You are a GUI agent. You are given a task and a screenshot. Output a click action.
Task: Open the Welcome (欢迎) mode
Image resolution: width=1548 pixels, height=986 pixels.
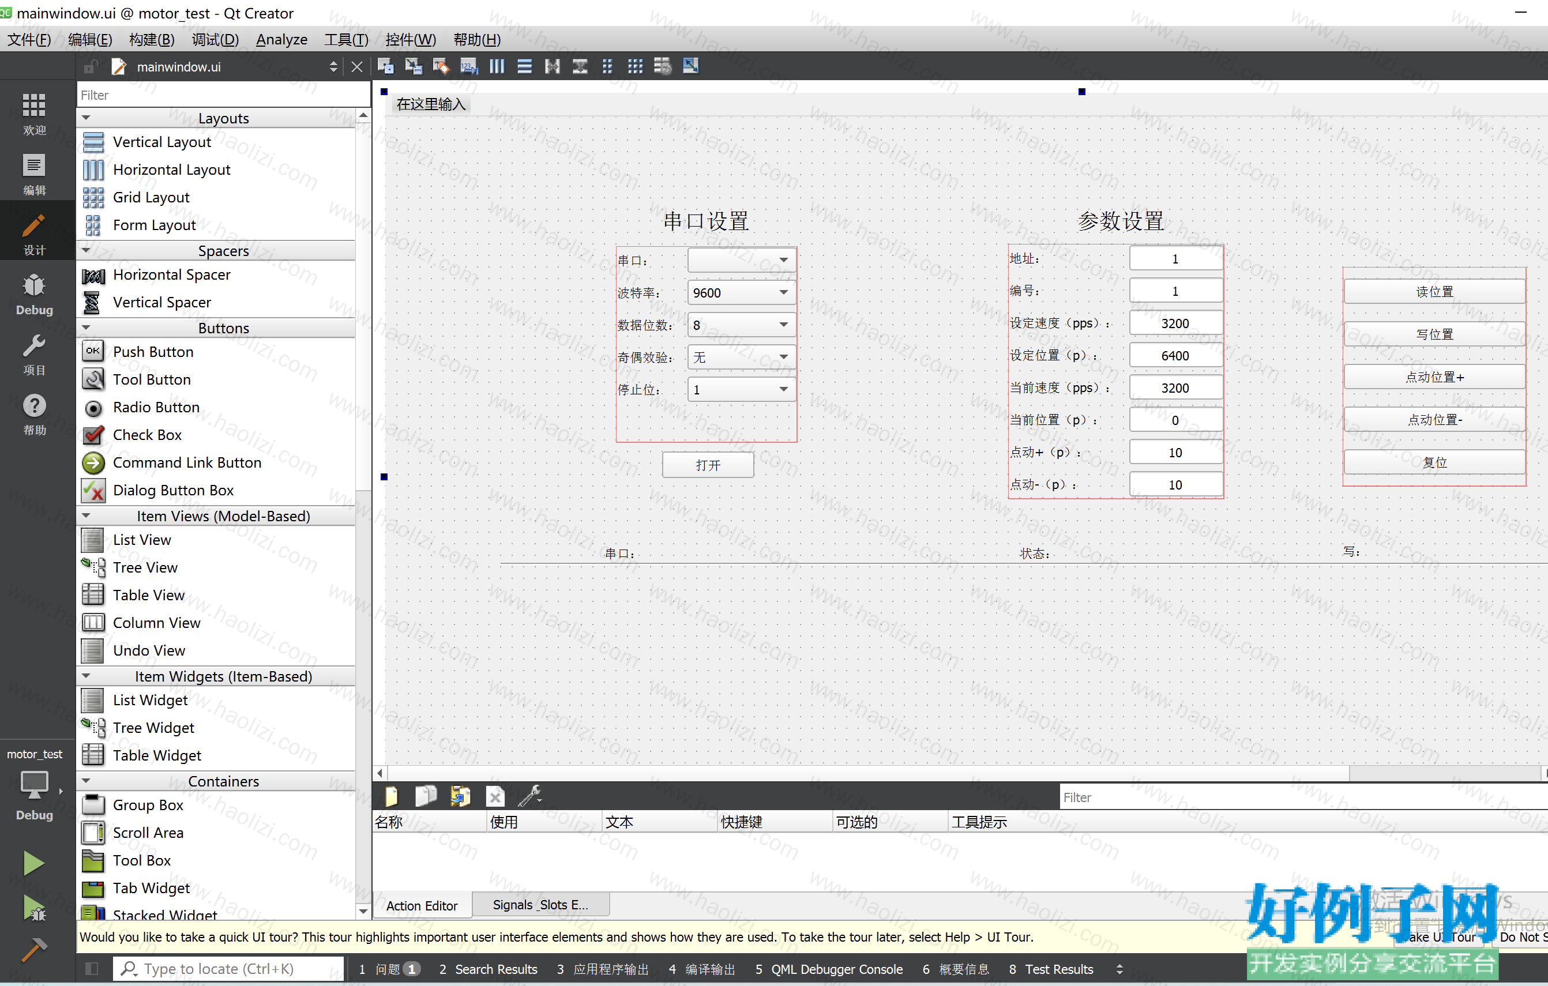[x=34, y=113]
